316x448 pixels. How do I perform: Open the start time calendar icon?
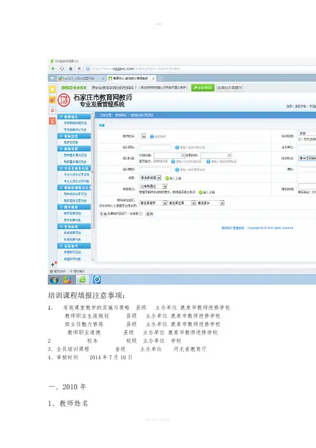(x=183, y=155)
